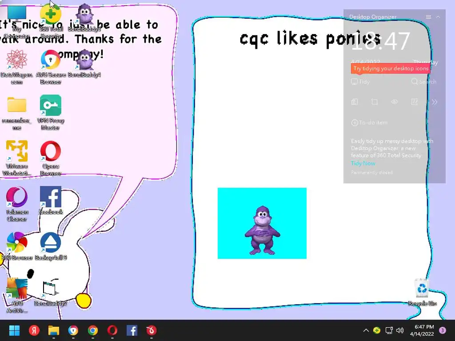
Task: Open Desktop Organizer hamburger menu
Action: tap(428, 17)
